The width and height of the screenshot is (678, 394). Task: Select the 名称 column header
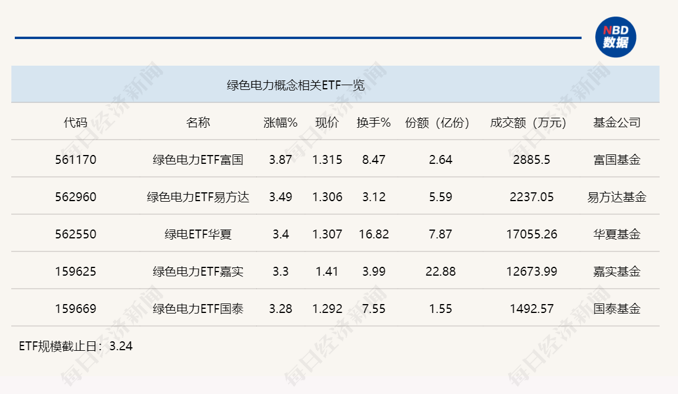point(198,122)
